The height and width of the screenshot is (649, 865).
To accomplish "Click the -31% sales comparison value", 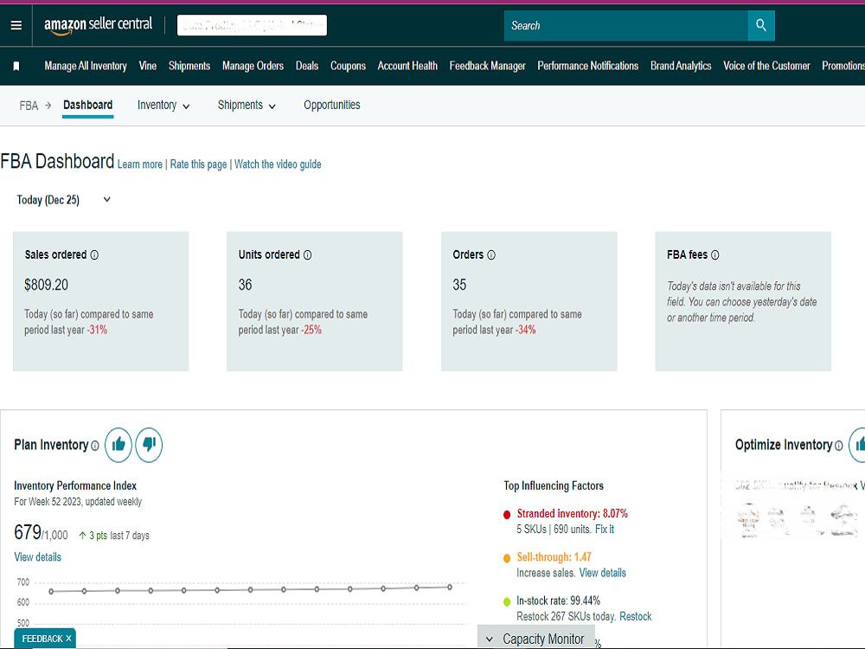I will [x=97, y=330].
